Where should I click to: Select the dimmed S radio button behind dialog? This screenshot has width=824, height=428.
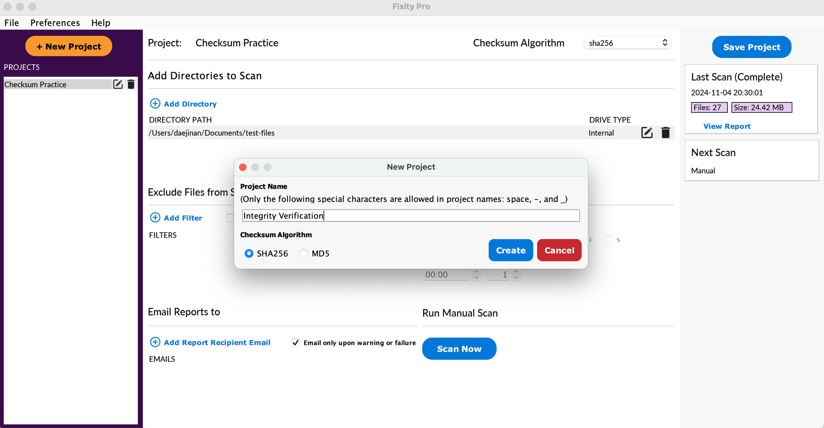(608, 240)
